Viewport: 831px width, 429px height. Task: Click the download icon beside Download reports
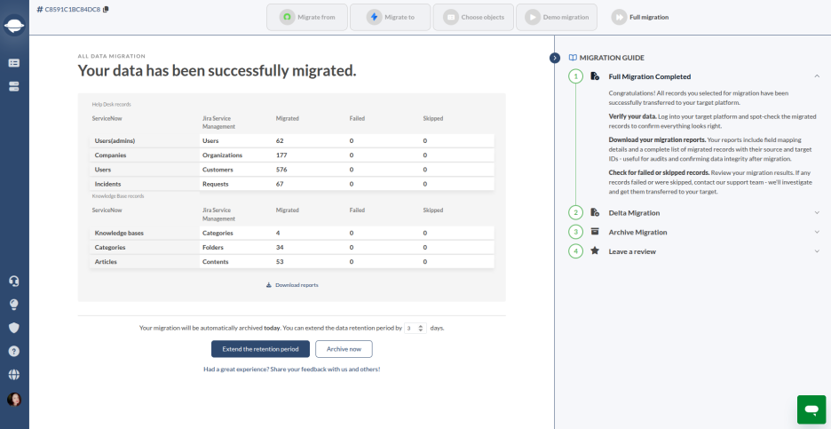[269, 285]
